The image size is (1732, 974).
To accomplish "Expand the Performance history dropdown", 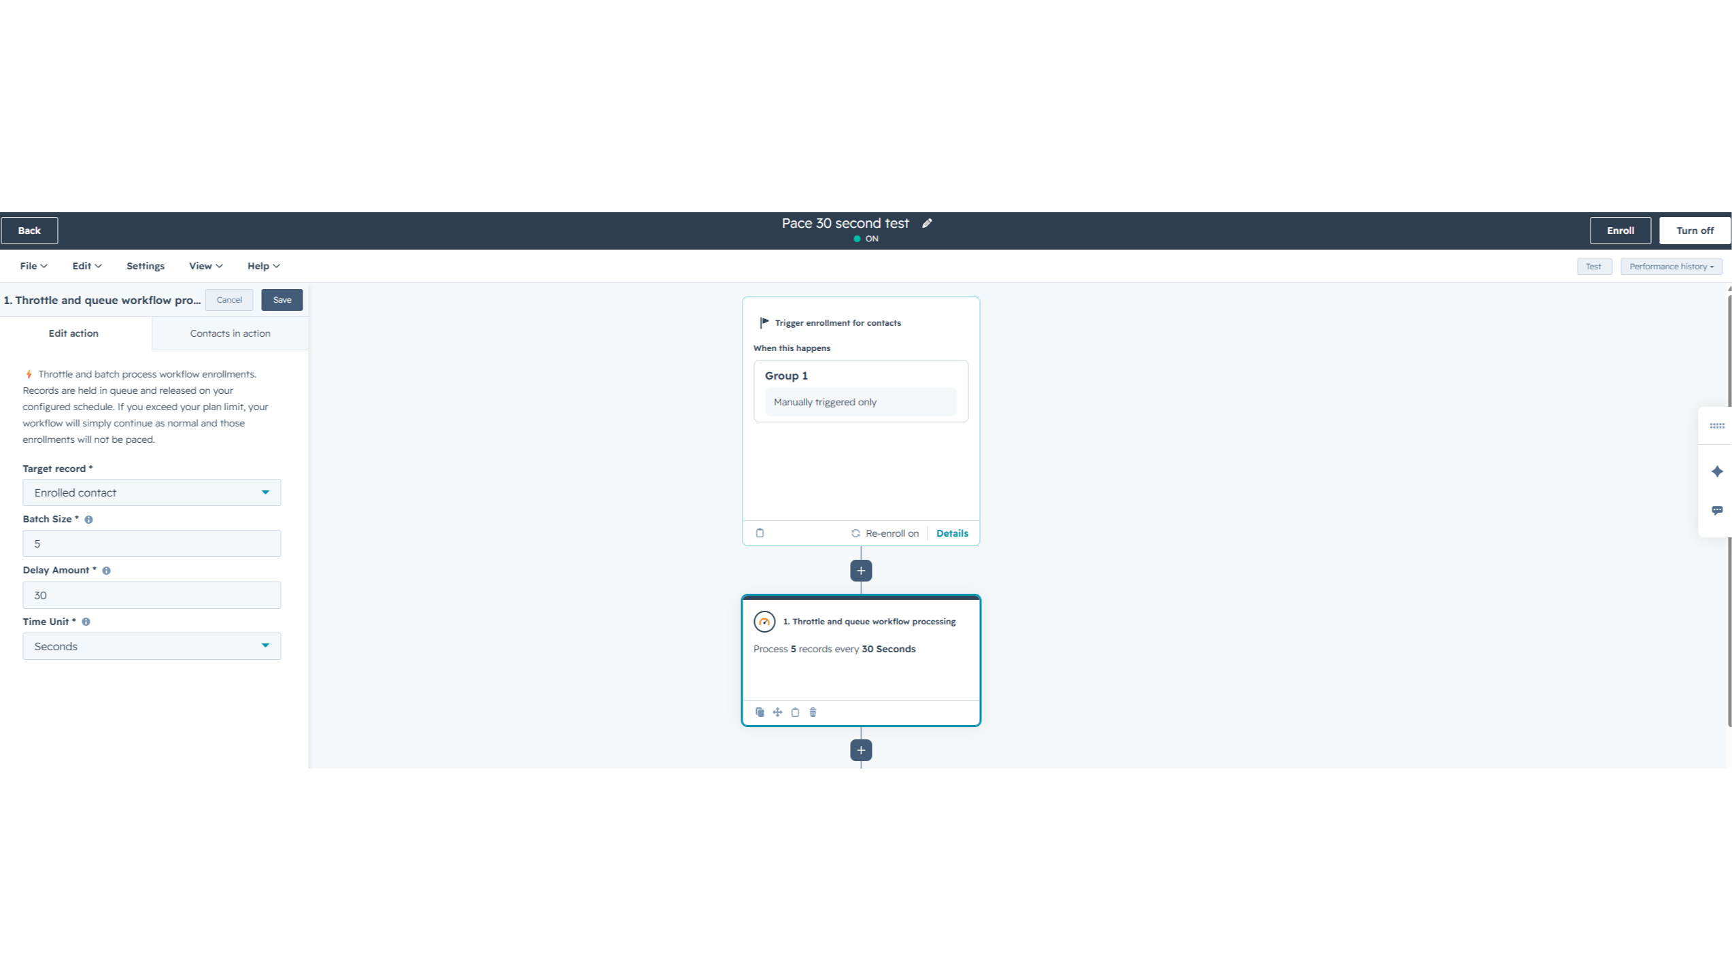I will [x=1671, y=267].
